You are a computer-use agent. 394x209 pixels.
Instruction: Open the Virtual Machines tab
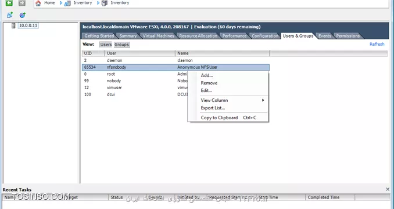158,36
